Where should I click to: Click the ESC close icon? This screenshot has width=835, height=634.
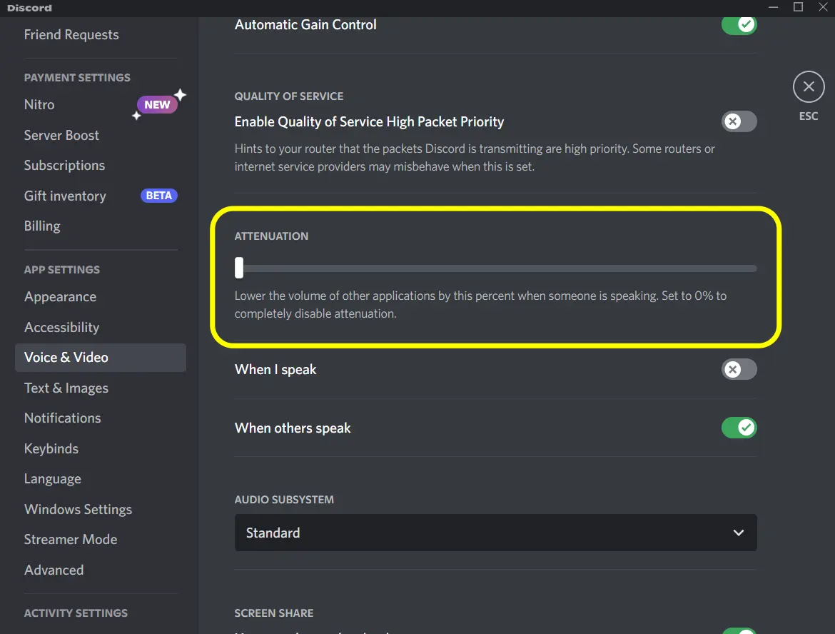pos(808,86)
